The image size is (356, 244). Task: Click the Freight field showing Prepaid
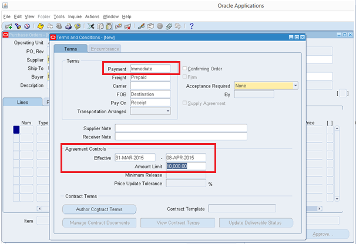click(150, 77)
